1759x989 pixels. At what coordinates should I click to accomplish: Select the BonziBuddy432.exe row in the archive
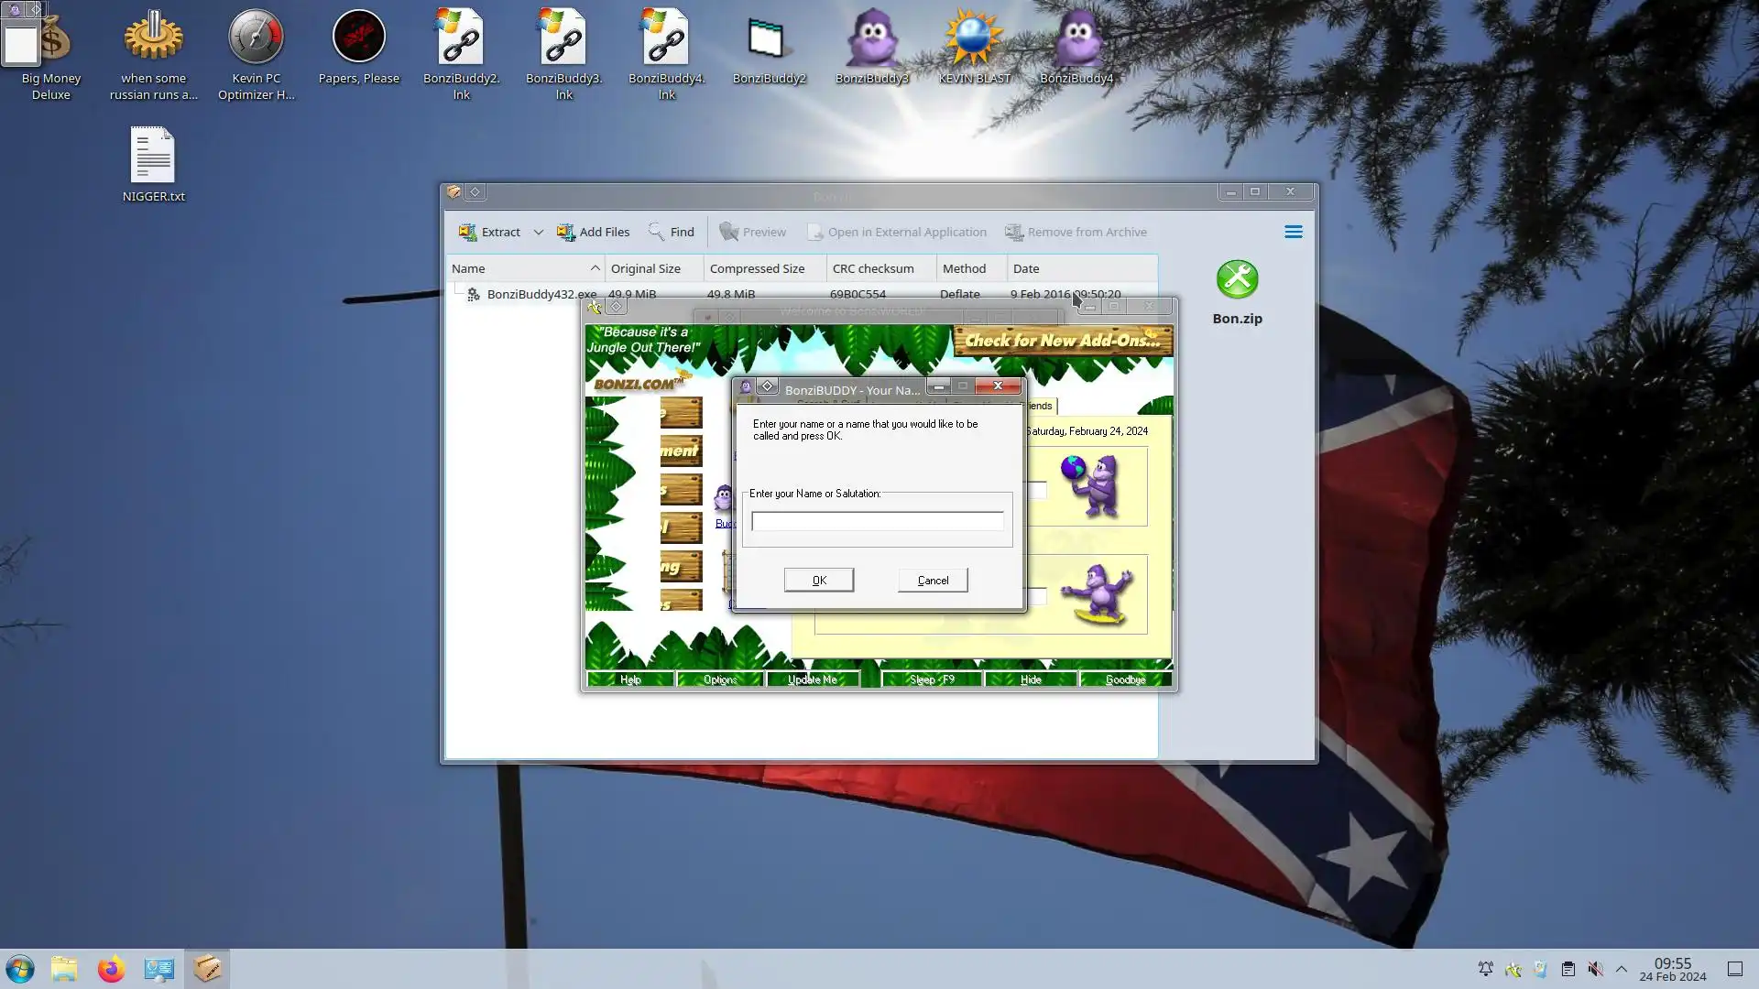(541, 295)
